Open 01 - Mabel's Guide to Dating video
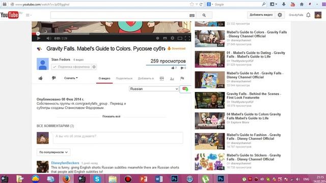This screenshot has width=326, height=183. pyautogui.click(x=256, y=54)
